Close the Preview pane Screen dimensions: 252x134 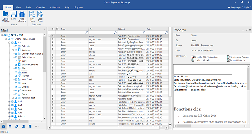point(250,30)
